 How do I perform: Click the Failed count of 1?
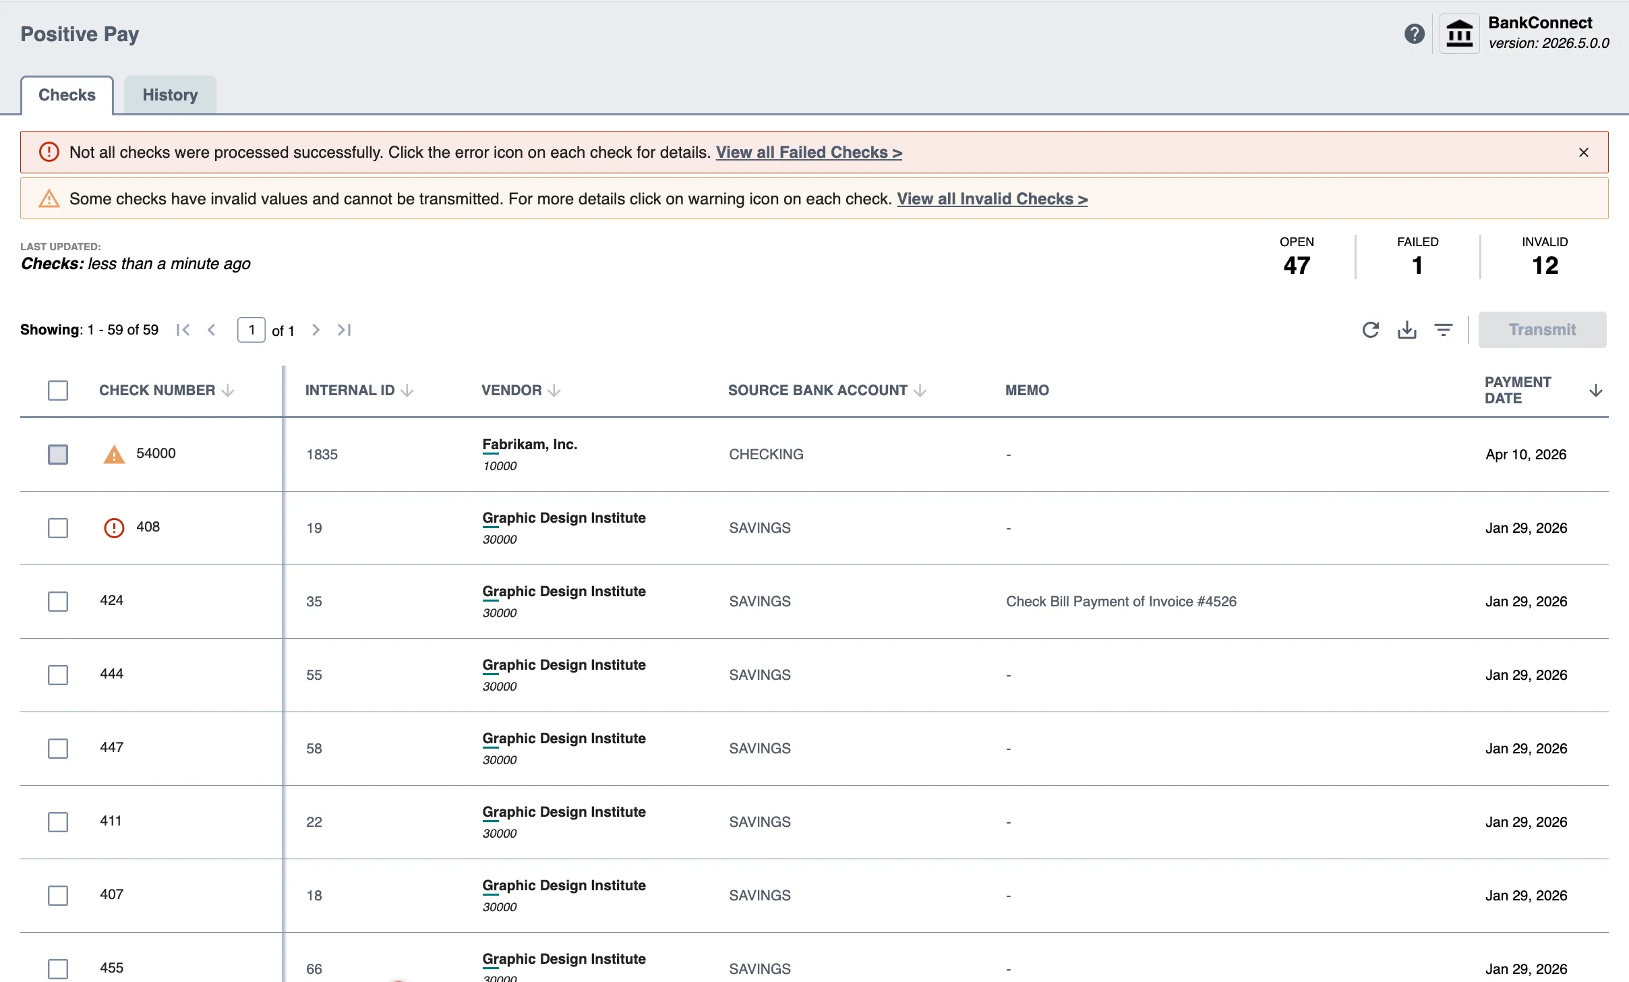pyautogui.click(x=1417, y=265)
